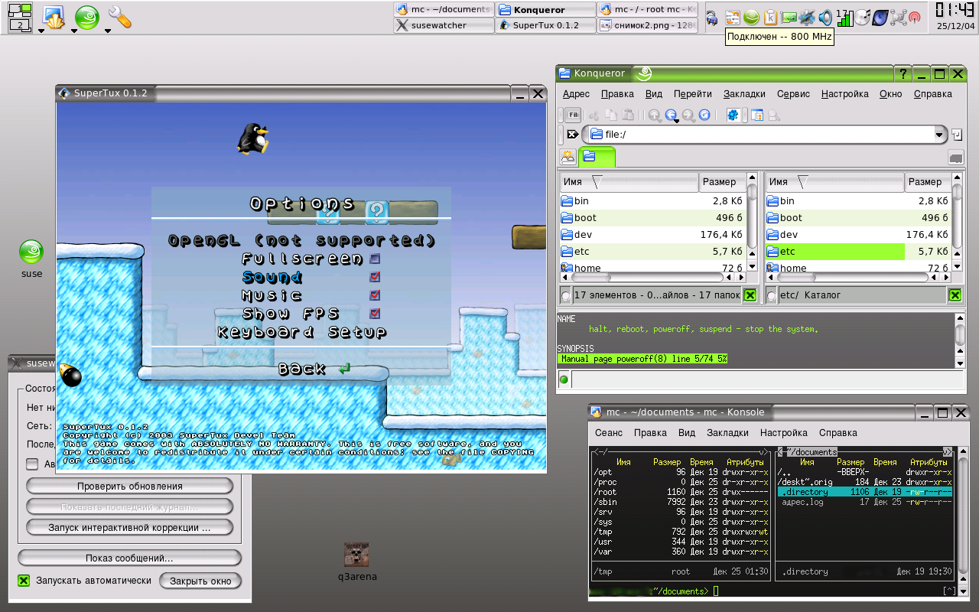Clear the Konqueror location bar icon

click(x=572, y=135)
